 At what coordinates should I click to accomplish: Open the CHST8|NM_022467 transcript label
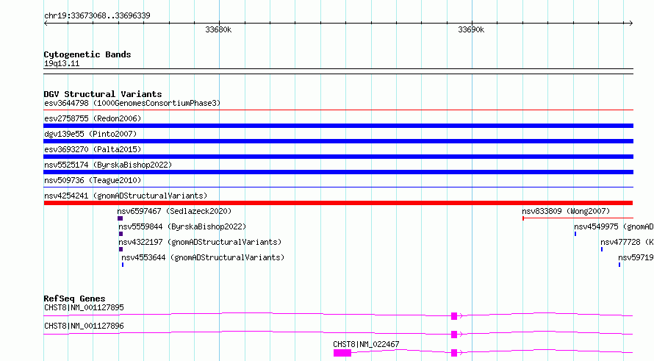click(366, 344)
